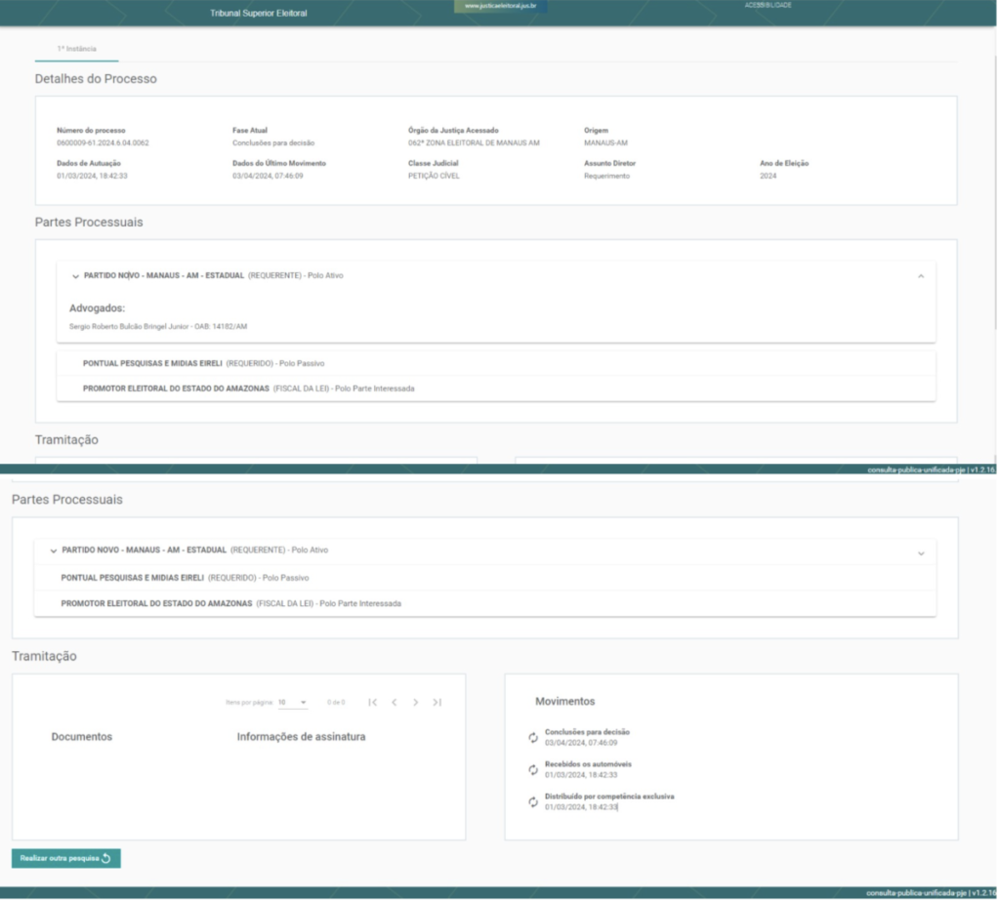Jump to last page of Documentos
This screenshot has width=1000, height=901.
(x=437, y=702)
